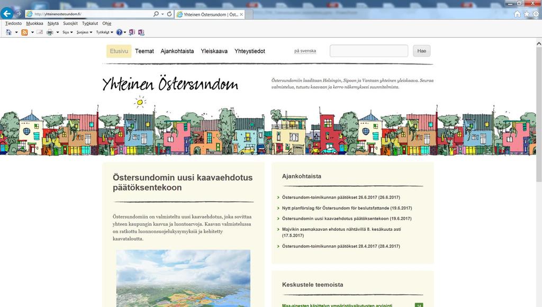Open the address bar autocomplete dropdown arrow
This screenshot has height=307, width=542.
click(x=162, y=14)
